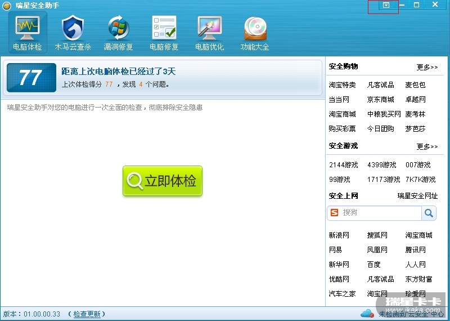
Task: Open the 东方财富 link
Action: 418,279
